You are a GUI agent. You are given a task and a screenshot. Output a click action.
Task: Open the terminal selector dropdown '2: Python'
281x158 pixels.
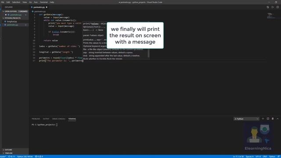246,119
